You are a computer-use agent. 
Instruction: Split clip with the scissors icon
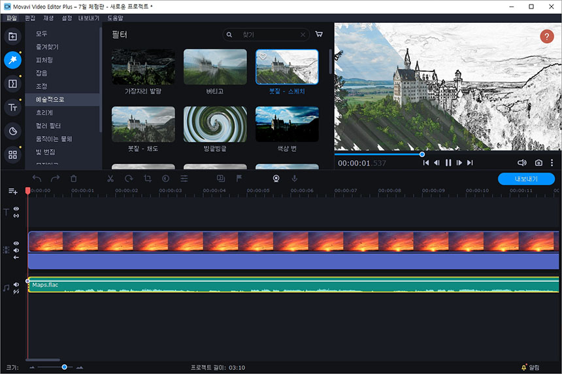point(110,178)
